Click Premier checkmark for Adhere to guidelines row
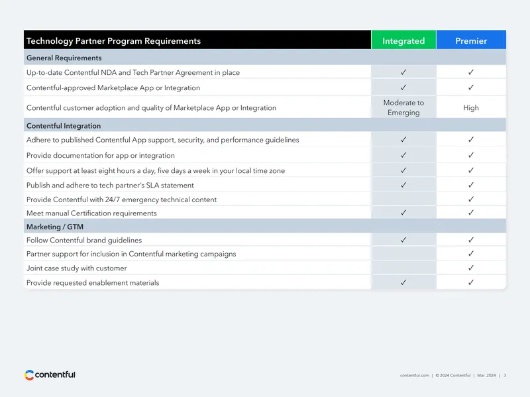The width and height of the screenshot is (530, 397). pos(471,139)
